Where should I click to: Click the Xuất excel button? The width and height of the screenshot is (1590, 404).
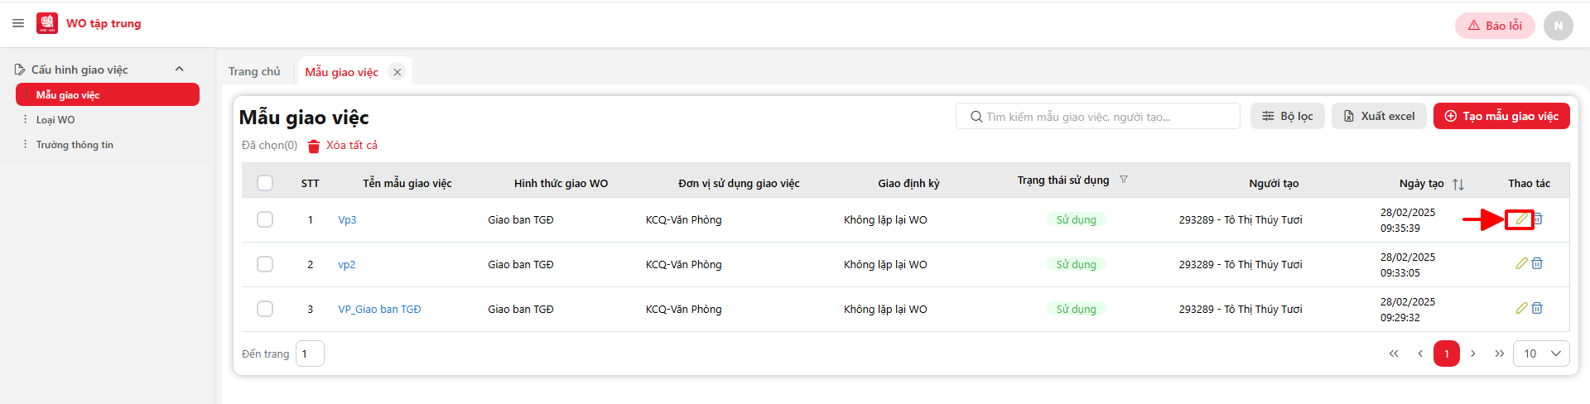(x=1378, y=116)
